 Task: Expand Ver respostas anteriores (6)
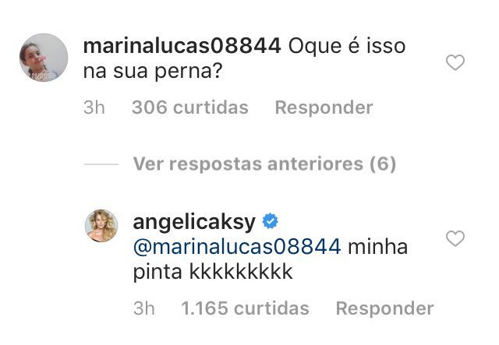point(264,164)
